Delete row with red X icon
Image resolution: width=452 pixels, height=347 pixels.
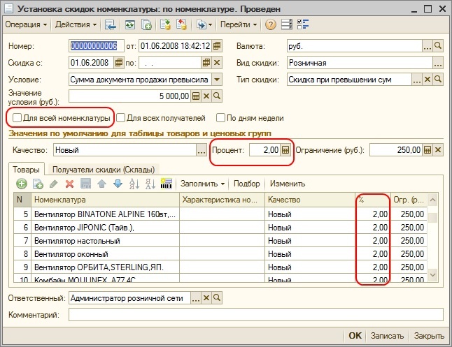click(x=69, y=184)
